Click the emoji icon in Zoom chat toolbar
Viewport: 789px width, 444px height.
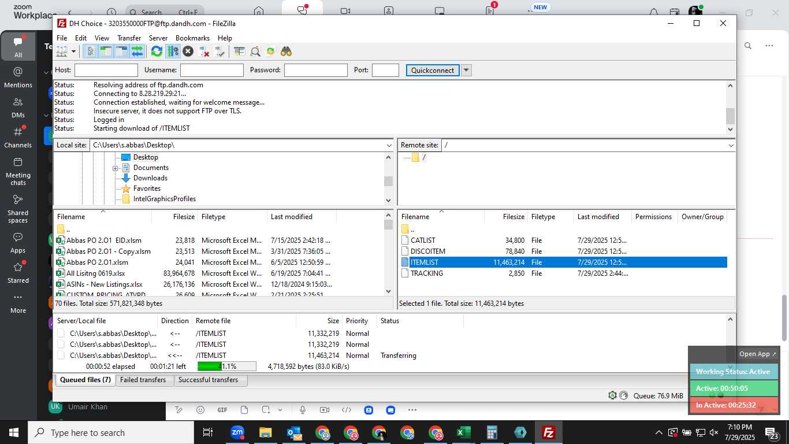click(200, 410)
